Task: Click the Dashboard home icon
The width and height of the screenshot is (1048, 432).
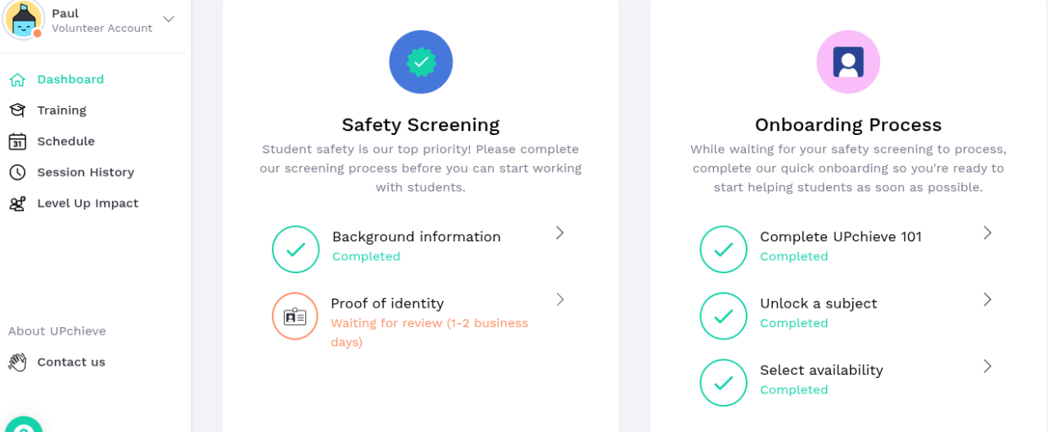Action: pos(17,79)
